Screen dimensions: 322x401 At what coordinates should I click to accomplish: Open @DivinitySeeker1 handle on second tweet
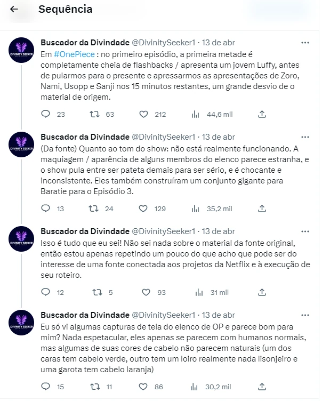click(164, 137)
